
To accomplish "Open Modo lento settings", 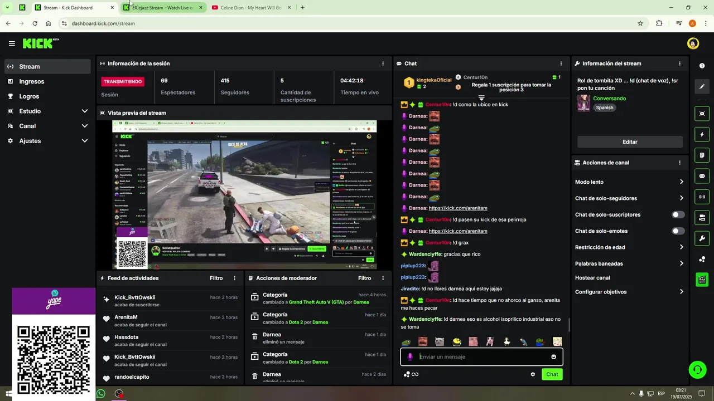I will coord(629,182).
